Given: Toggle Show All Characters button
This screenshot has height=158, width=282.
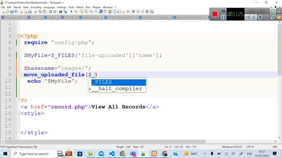Looking at the screenshot, I should pos(96,12).
